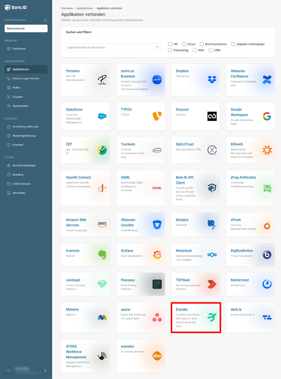Image resolution: width=281 pixels, height=379 pixels.
Task: Click the Bare.ID logo in the sidebar
Action: coord(16,7)
